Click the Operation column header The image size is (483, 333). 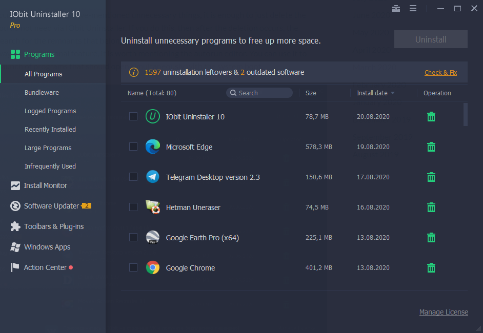pyautogui.click(x=437, y=93)
